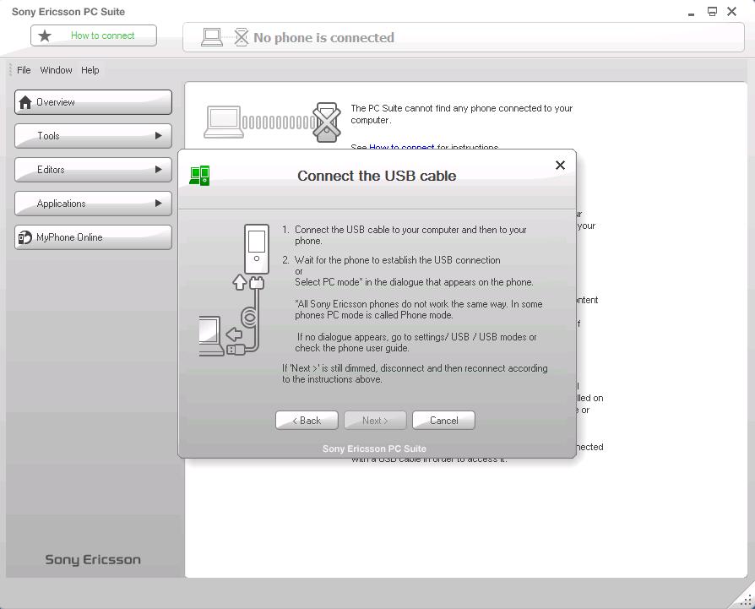Click the 'If no dialogue appears' instruction text
Image resolution: width=755 pixels, height=609 pixels.
pyautogui.click(x=416, y=342)
